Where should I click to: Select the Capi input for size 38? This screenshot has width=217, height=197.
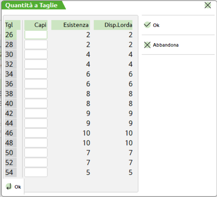pyautogui.click(x=36, y=94)
